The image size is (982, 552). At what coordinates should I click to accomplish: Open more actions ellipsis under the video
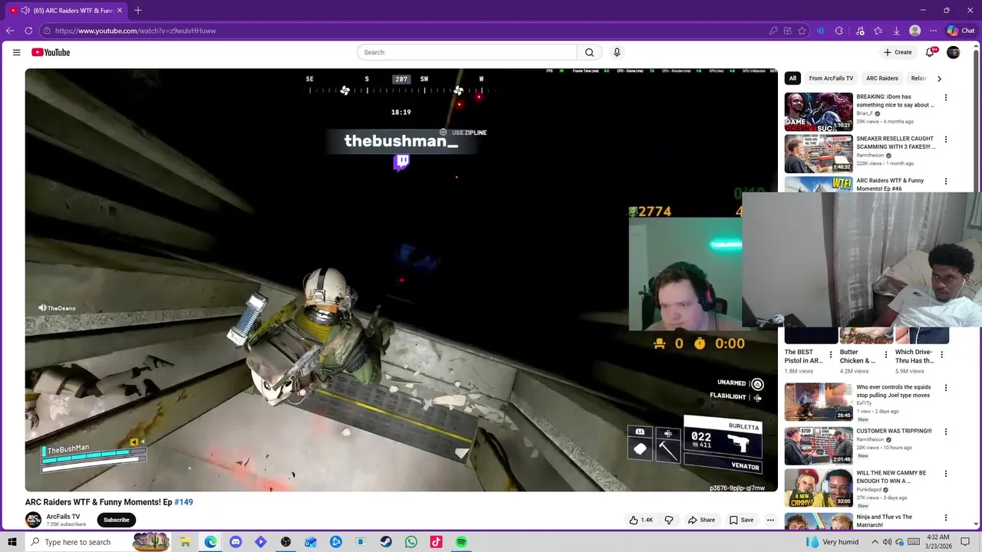click(x=769, y=520)
